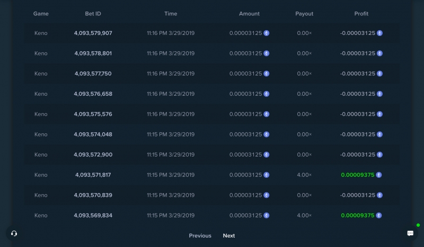This screenshot has width=424, height=247.
Task: Open bet ID 4,093,570,839
Action: [93, 195]
